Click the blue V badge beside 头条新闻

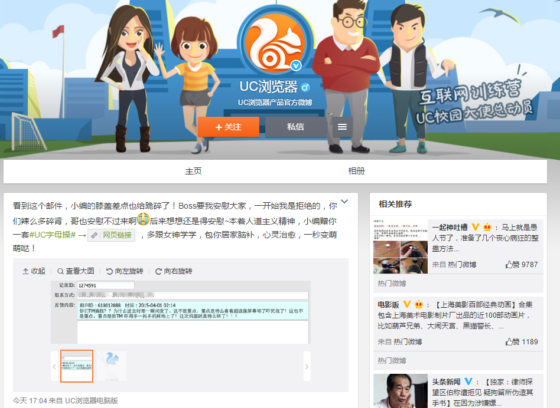(468, 381)
